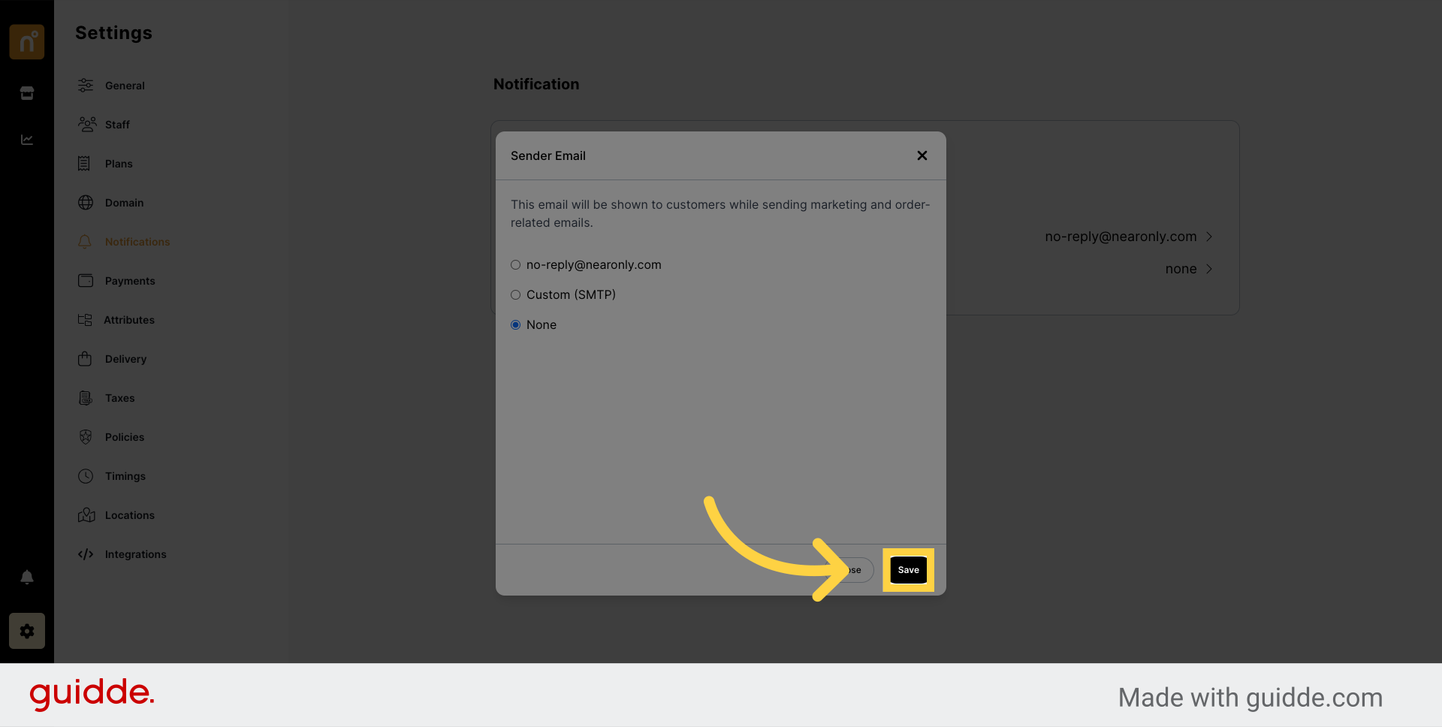Click the Integrations code icon
1442x727 pixels.
click(86, 554)
